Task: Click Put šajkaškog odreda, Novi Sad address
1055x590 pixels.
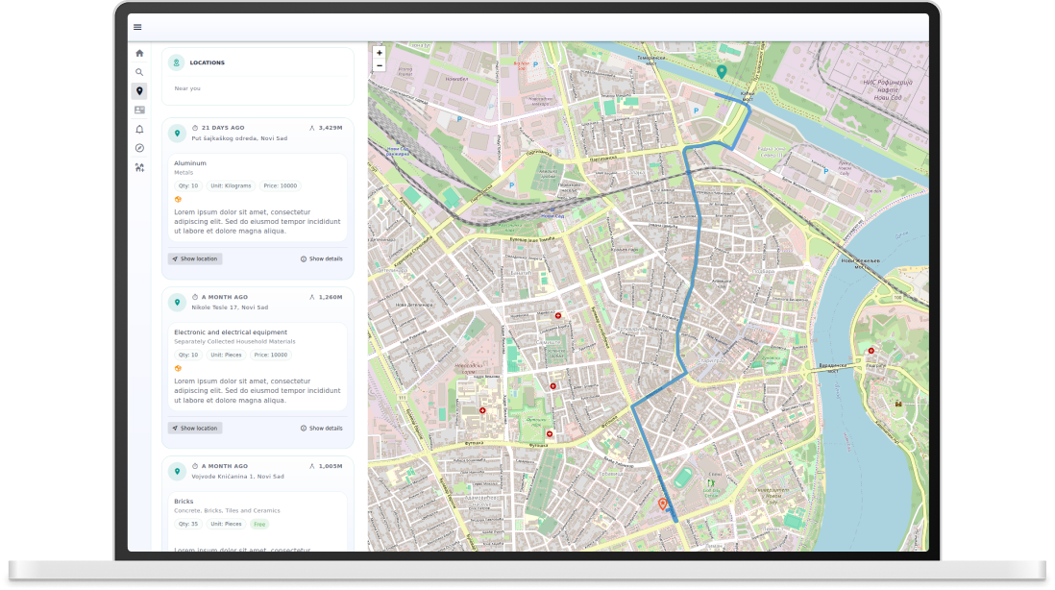Action: pos(239,138)
